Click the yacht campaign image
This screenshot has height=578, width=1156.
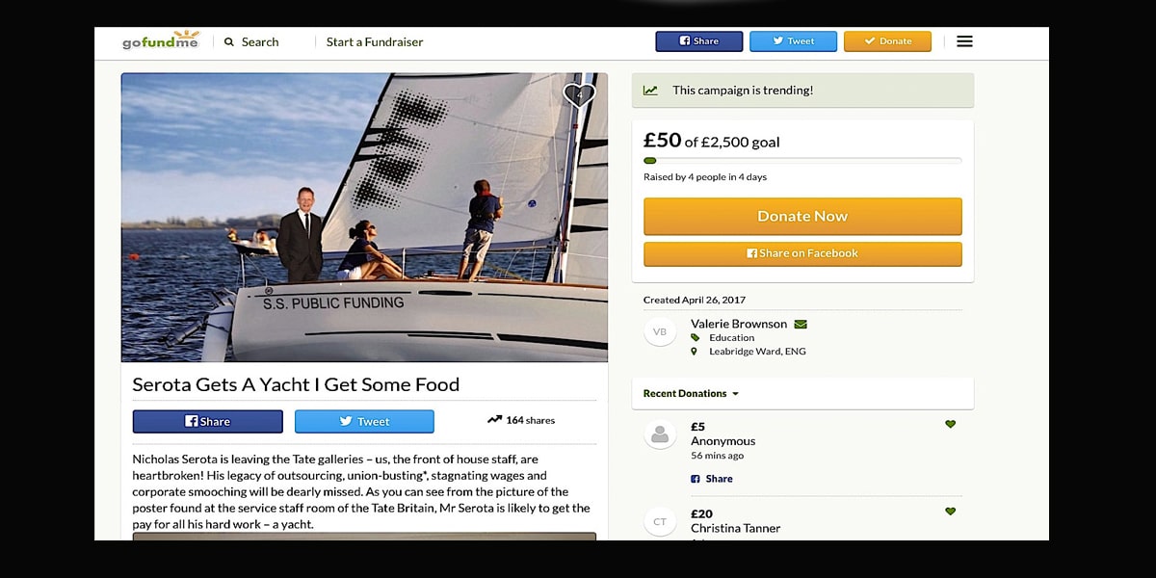(x=364, y=217)
